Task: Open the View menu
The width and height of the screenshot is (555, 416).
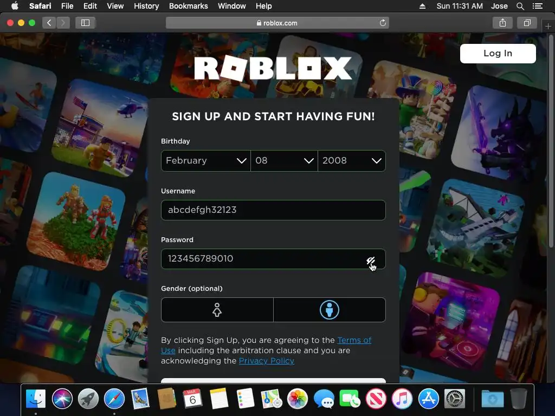Action: pyautogui.click(x=115, y=6)
